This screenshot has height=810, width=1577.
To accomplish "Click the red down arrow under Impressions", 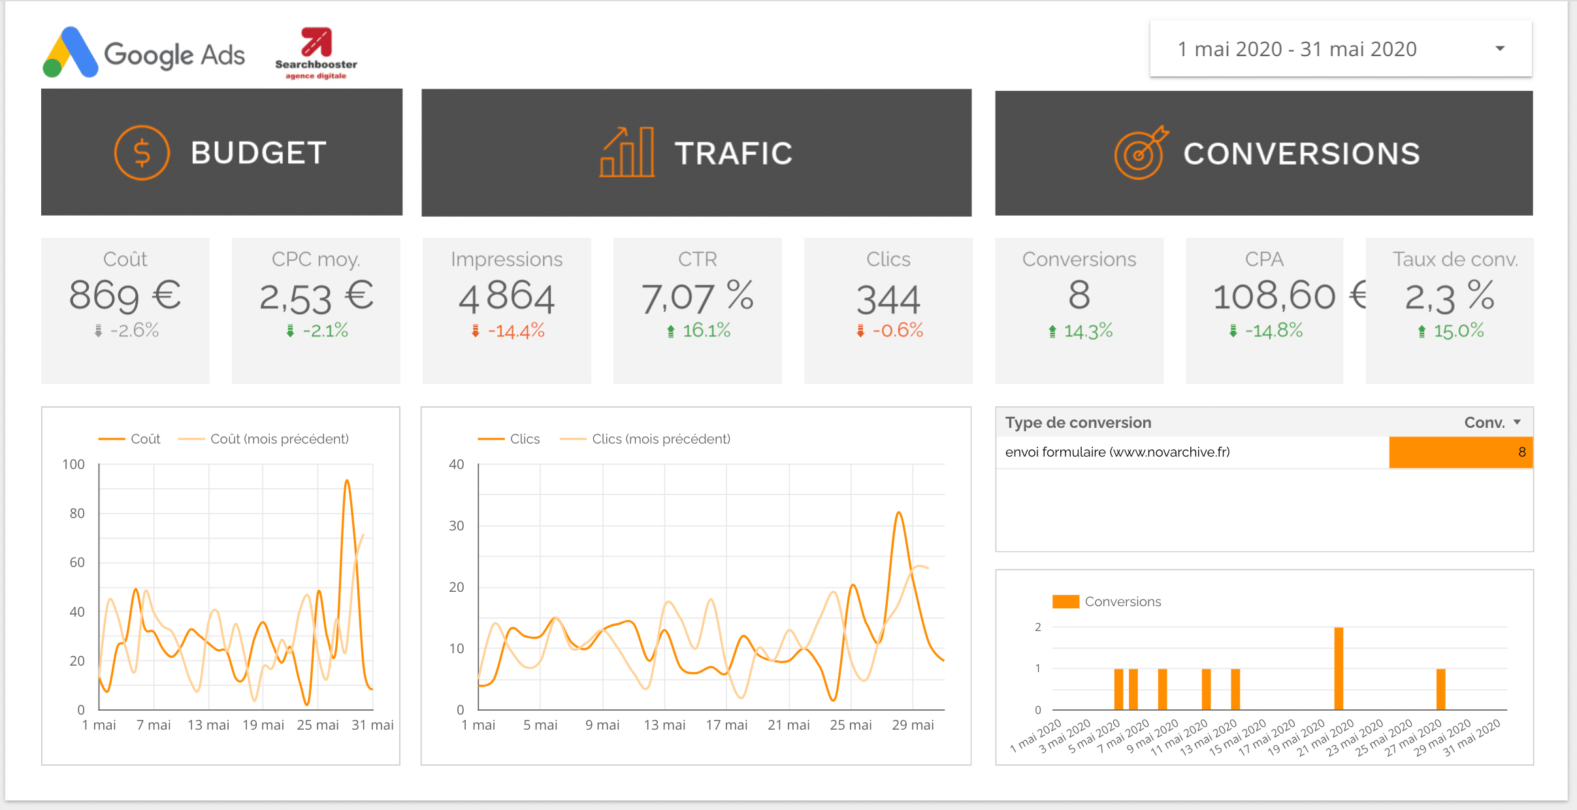I will [x=476, y=331].
